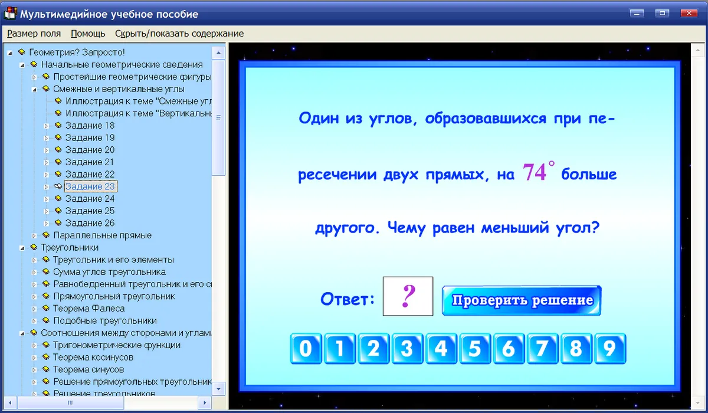Select Задание 25 in the tree
708x413 pixels.
[x=90, y=211]
